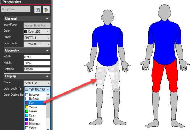This screenshot has height=130, width=195.
Task: Collapse the General section
Action: (x=47, y=18)
